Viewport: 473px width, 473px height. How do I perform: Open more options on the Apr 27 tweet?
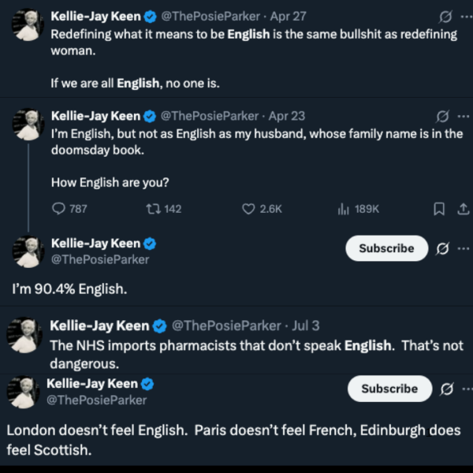point(463,16)
